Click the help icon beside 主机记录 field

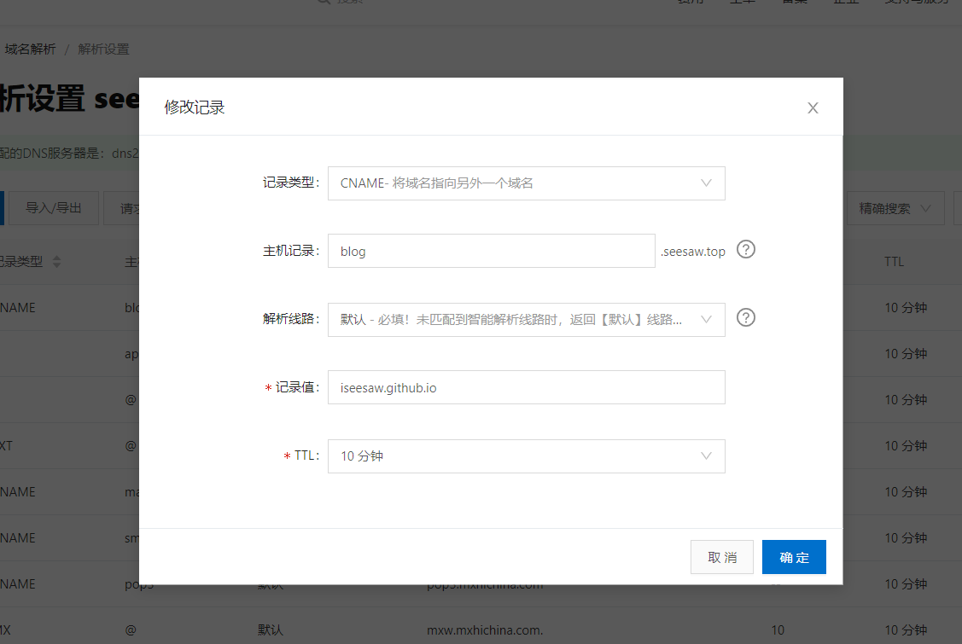745,249
